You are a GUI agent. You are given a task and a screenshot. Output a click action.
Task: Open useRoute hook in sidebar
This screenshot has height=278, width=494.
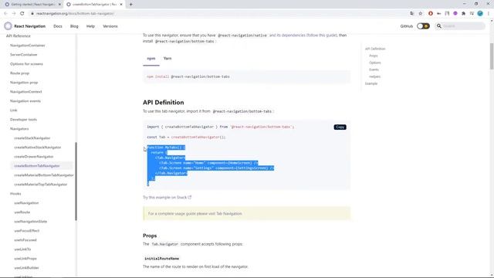22,212
